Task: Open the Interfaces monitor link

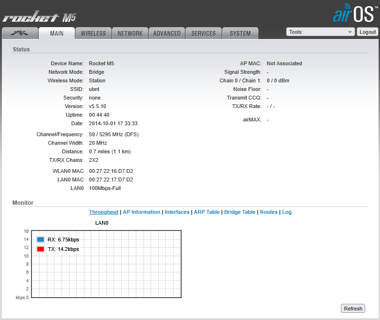Action: (x=177, y=212)
